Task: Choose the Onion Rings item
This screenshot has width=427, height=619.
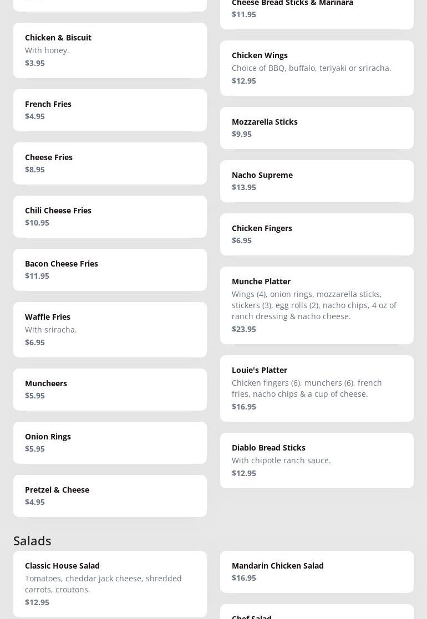Action: (x=110, y=443)
